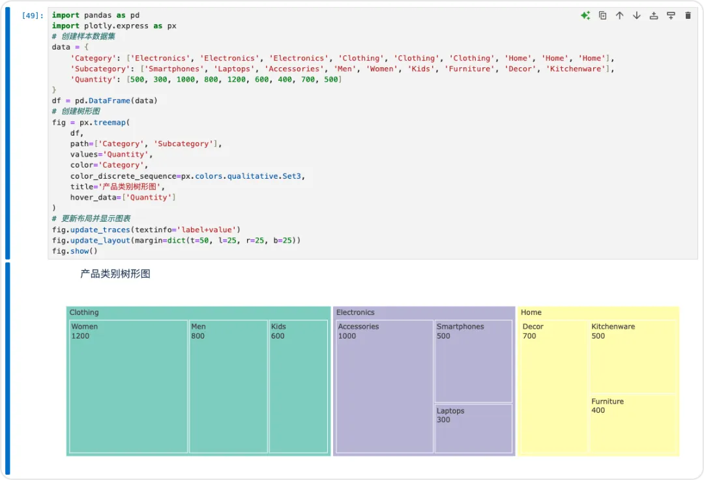Screen dimensions: 704x480
Task: Place cursor on 'import pandas as pd' line
Action: pyautogui.click(x=96, y=15)
